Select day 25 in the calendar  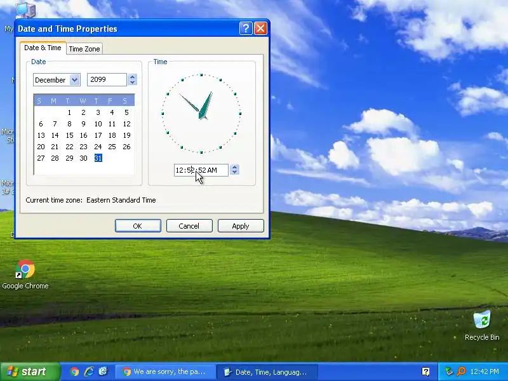[112, 147]
